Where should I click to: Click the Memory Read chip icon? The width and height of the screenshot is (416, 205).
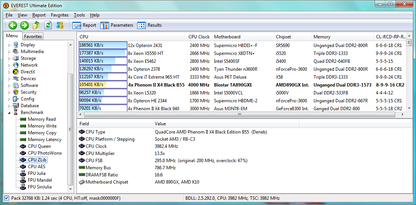click(23, 119)
